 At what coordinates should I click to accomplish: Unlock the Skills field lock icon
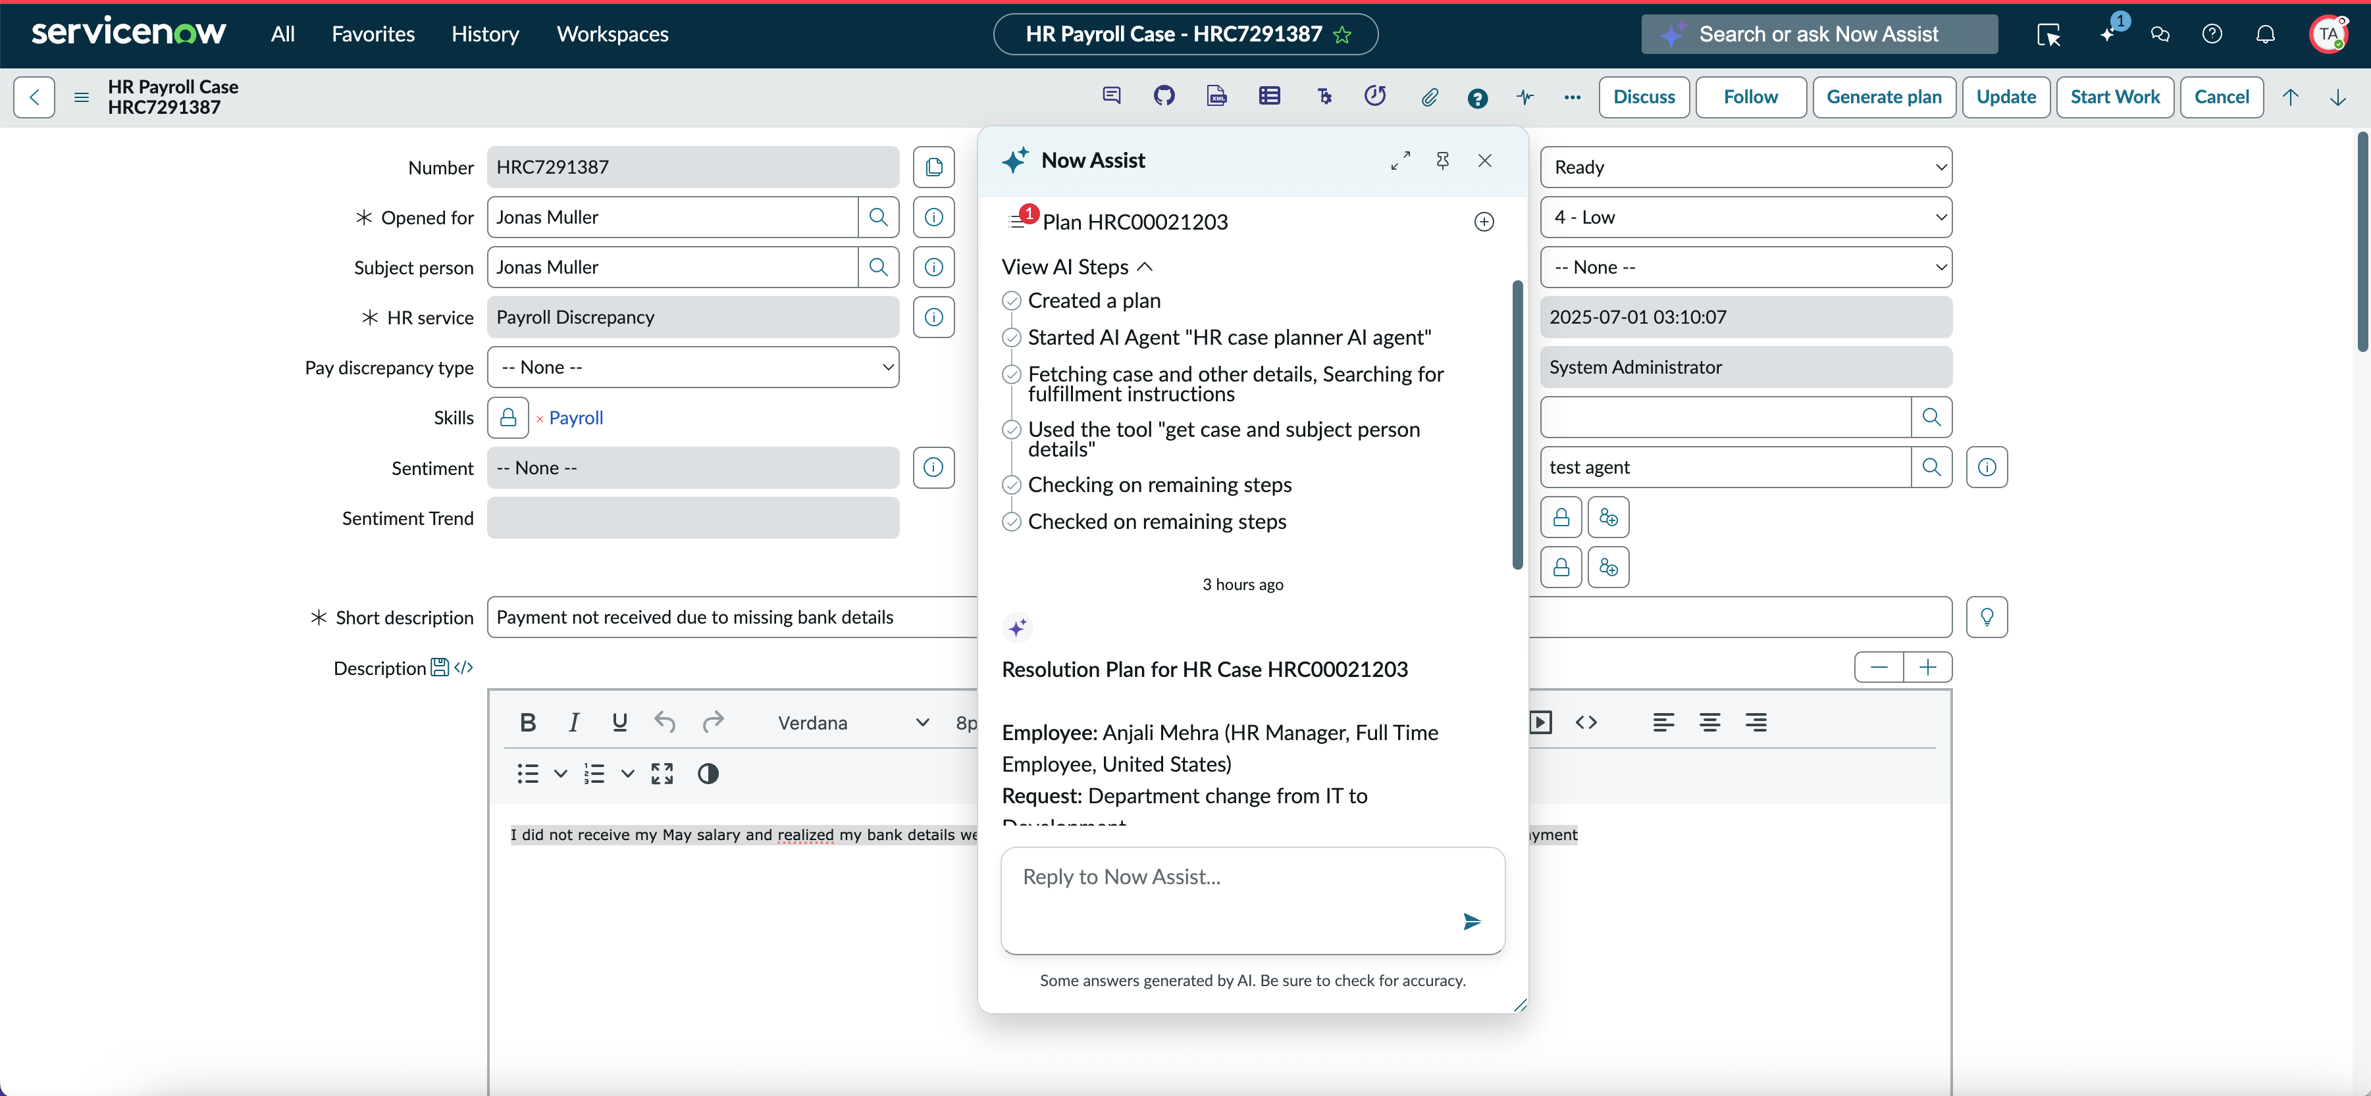tap(508, 418)
